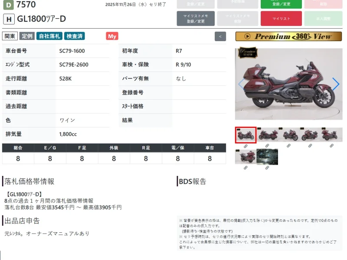Click the F足 score header
Screen dimensions: 347x260
tap(82, 148)
